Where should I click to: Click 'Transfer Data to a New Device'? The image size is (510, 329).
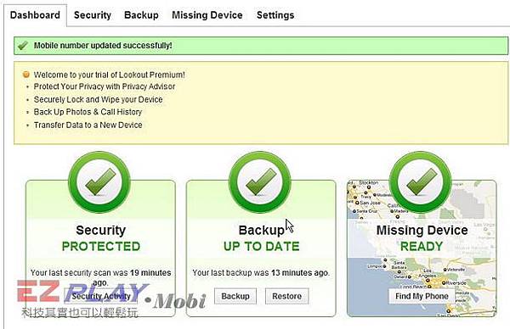point(88,125)
